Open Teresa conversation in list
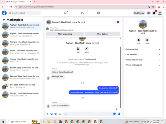The image size is (166, 124). (21, 52)
